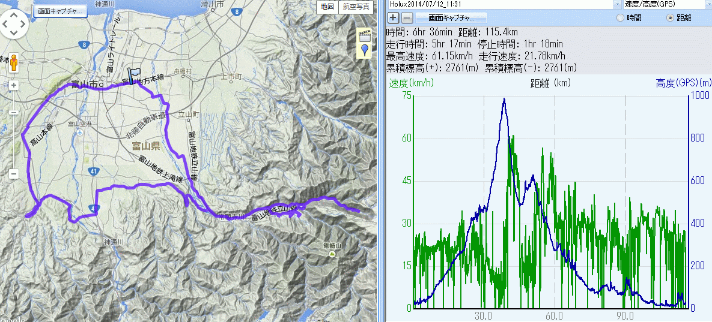Click the elevation peak on the graph
Viewport: 712px width, 322px height.
504,100
